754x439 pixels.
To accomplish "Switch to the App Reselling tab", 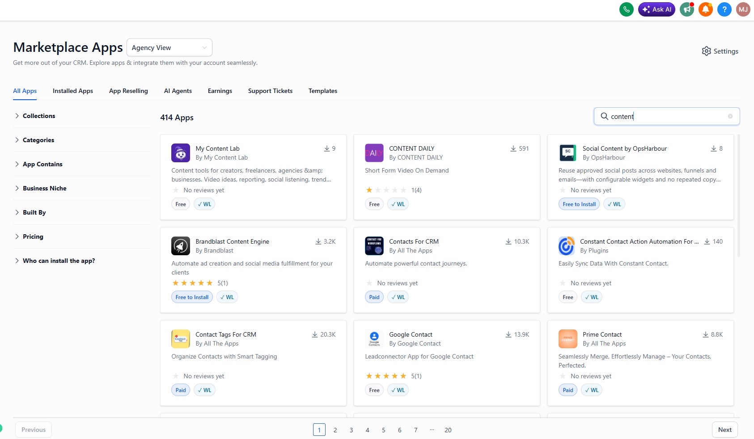I will [128, 91].
